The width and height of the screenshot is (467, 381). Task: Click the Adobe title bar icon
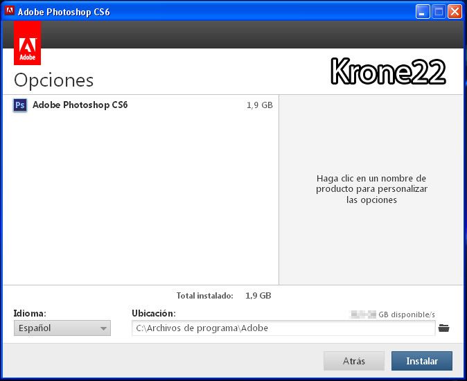(10, 10)
